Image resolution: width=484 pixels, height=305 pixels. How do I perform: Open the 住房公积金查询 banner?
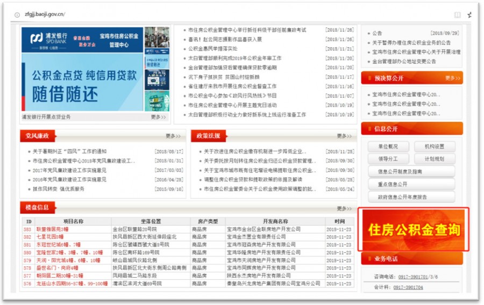click(414, 230)
